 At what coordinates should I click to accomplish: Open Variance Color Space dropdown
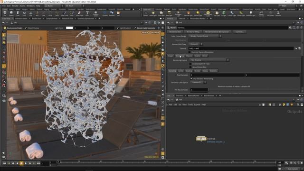tap(198, 82)
